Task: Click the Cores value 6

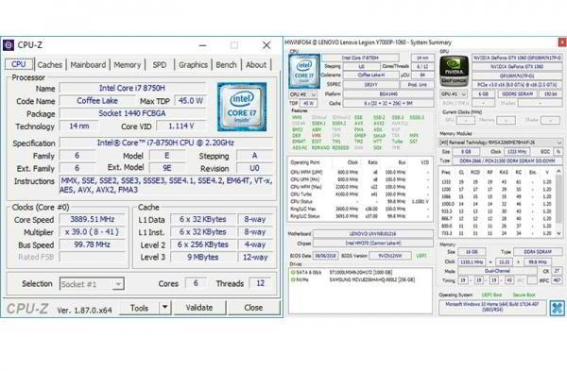Action: click(x=196, y=283)
